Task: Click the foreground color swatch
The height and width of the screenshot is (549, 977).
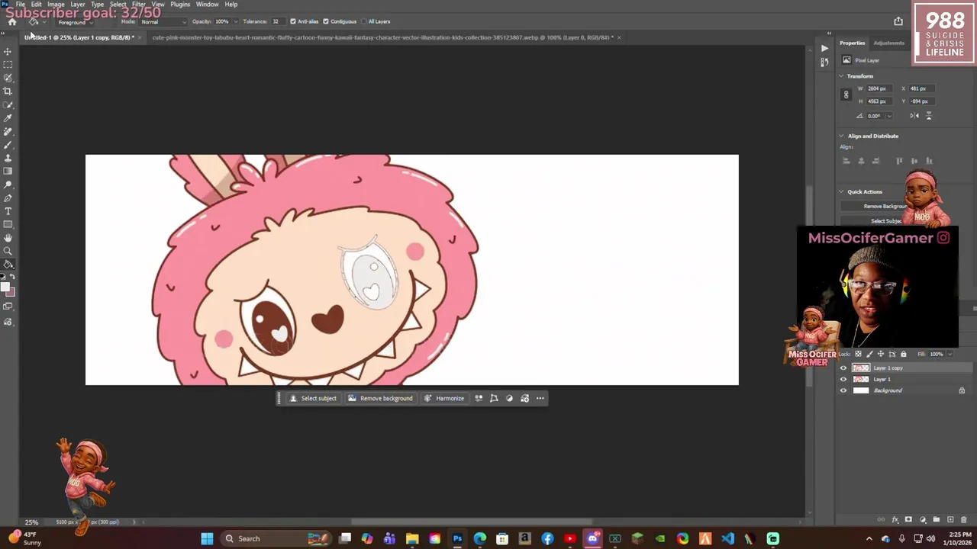Action: 5,287
